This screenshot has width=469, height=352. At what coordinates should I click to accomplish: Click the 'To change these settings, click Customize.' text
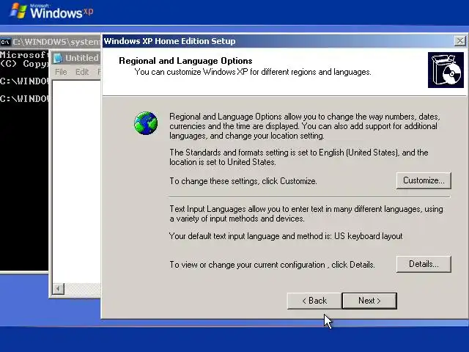coord(243,181)
